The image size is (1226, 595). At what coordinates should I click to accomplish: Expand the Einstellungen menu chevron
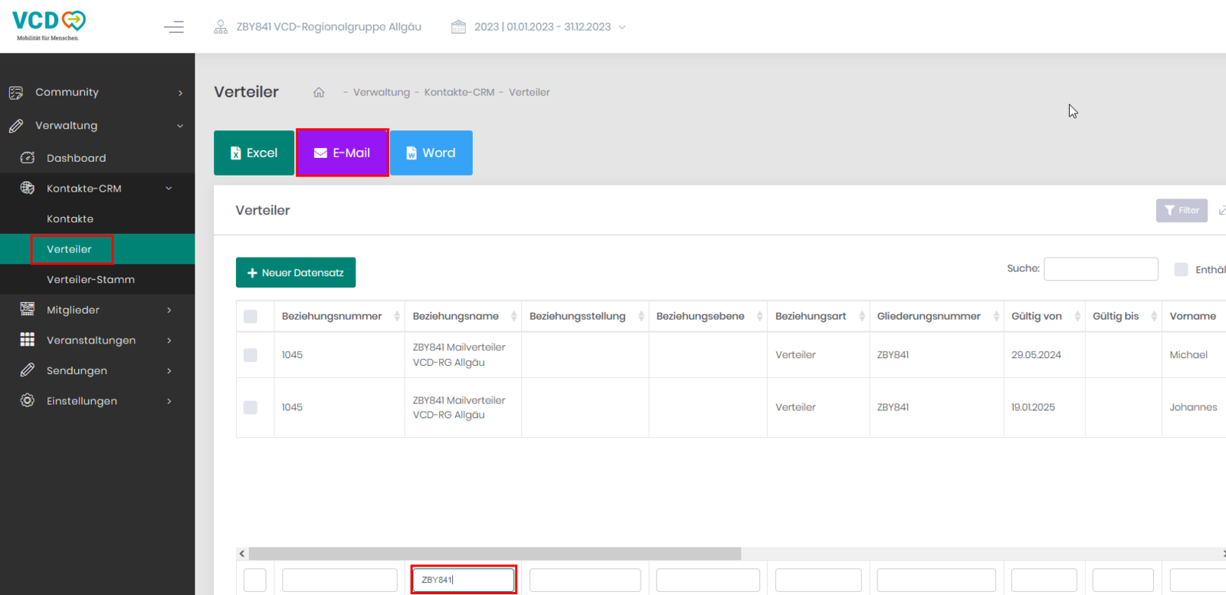coord(169,401)
